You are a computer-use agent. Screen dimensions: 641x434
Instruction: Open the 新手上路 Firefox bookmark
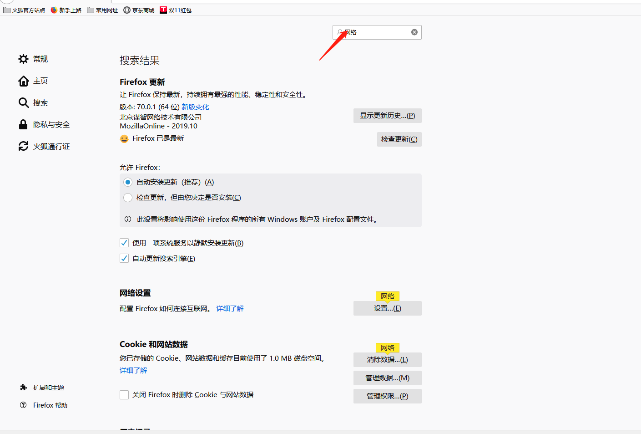tap(66, 10)
